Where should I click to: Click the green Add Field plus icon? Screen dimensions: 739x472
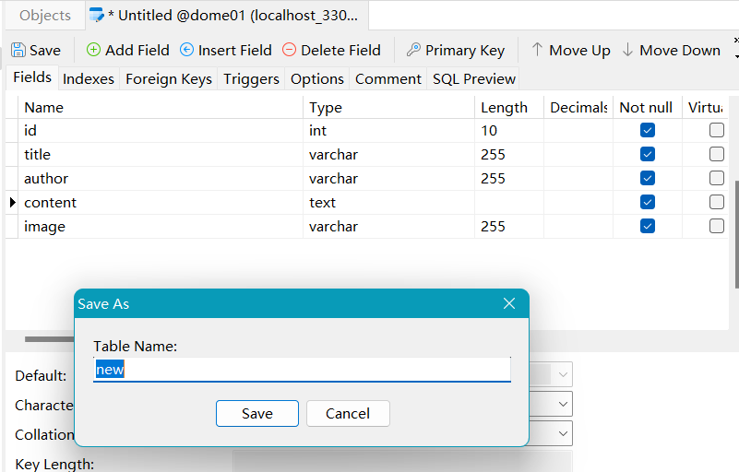(x=93, y=50)
